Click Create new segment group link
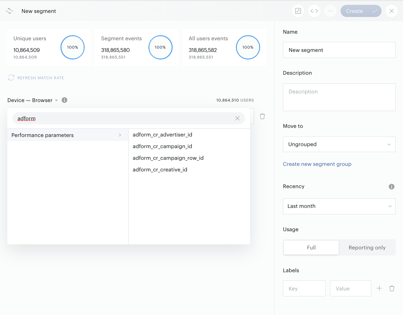 pos(317,164)
